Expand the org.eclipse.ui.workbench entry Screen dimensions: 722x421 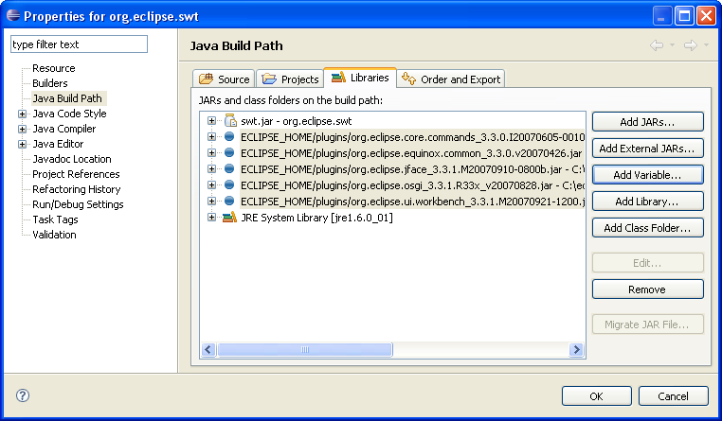point(211,201)
